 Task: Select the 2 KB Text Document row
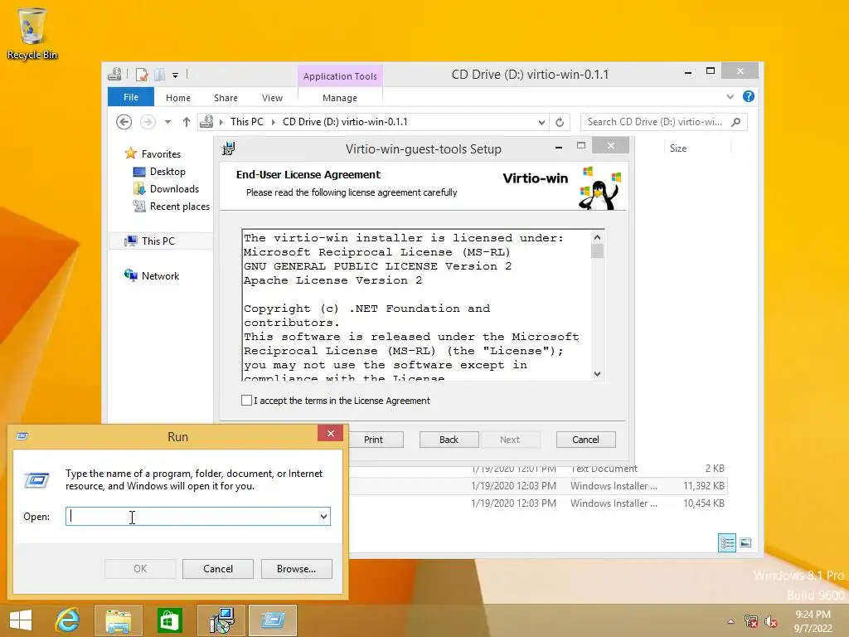point(539,469)
